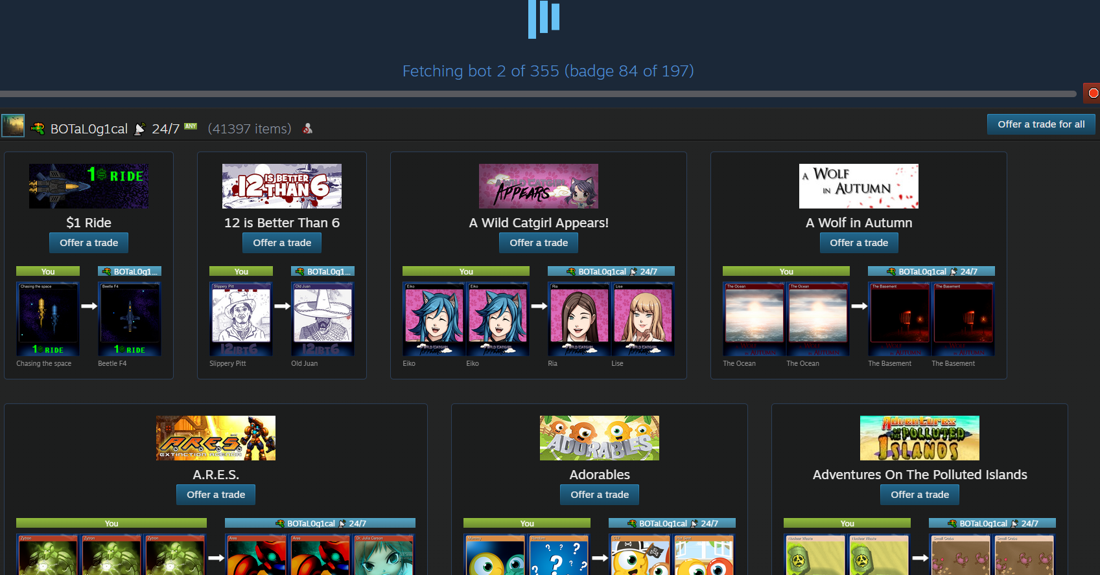Open the BOTaL0g1cal 24/7 profile name
1100x575 pixels.
coord(115,129)
